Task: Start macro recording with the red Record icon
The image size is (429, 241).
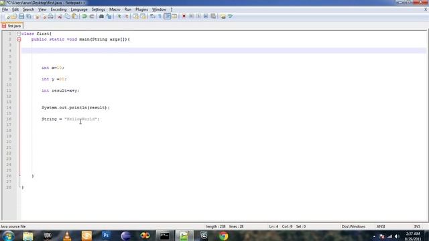Action: (184, 16)
